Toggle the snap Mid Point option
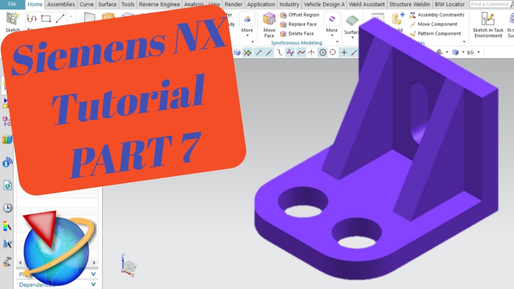Screen dimensions: 514x289 269,52
